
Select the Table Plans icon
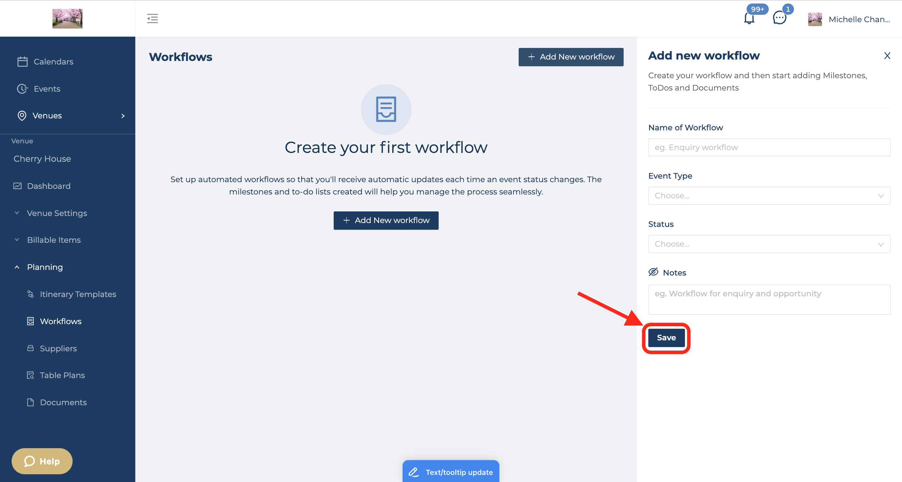point(31,375)
